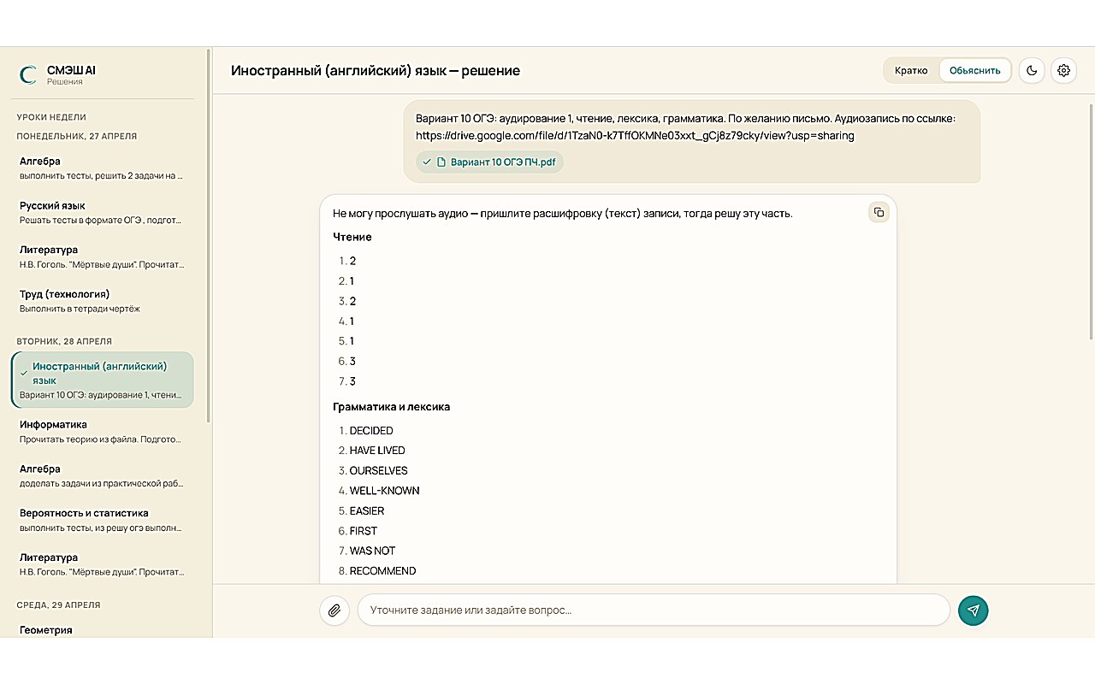Viewport: 1095px width, 684px height.
Task: Click the sidebar scrollbar
Action: [x=209, y=235]
